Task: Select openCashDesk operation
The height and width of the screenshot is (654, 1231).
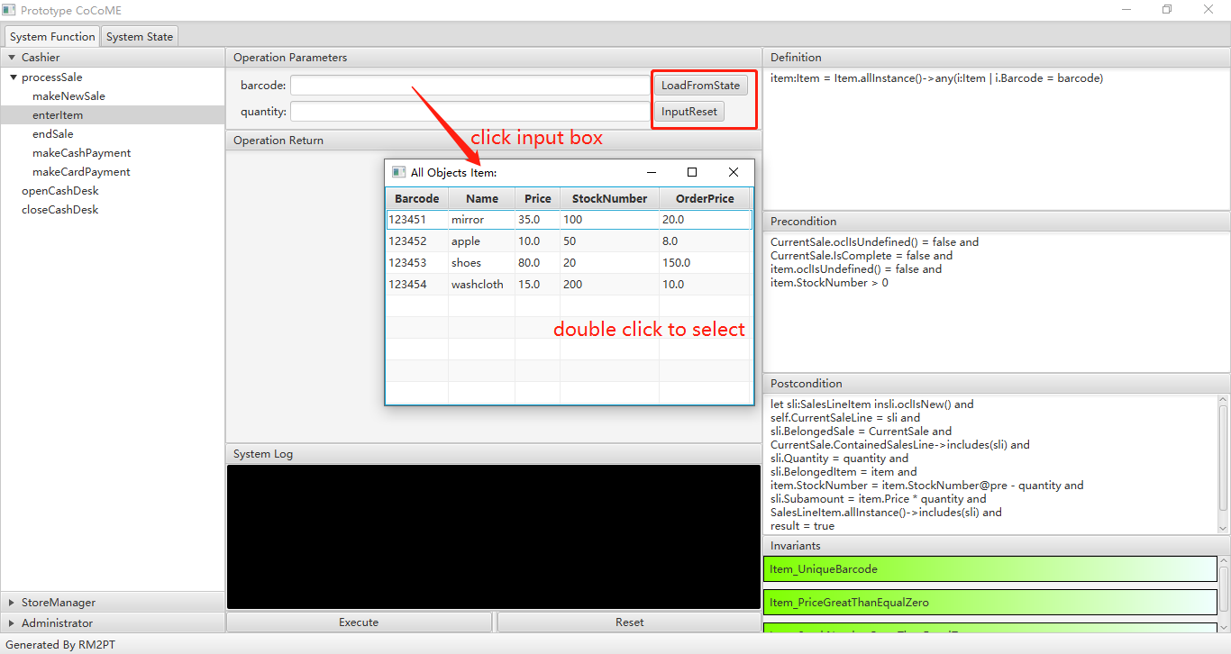Action: (59, 190)
